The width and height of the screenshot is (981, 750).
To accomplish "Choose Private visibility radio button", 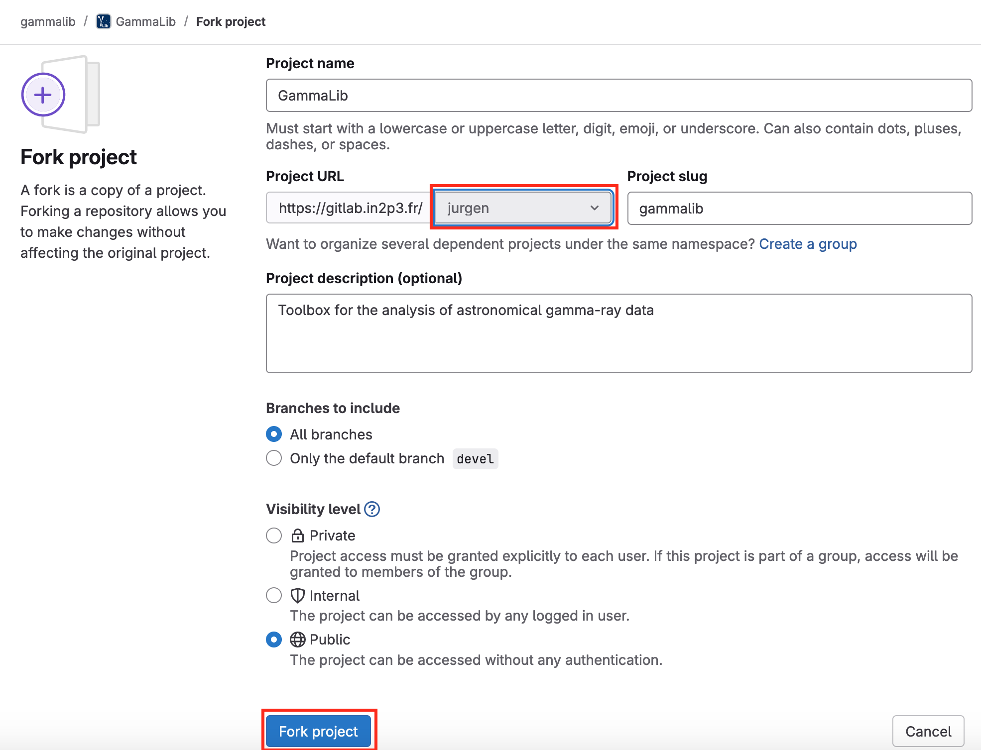I will (x=274, y=536).
